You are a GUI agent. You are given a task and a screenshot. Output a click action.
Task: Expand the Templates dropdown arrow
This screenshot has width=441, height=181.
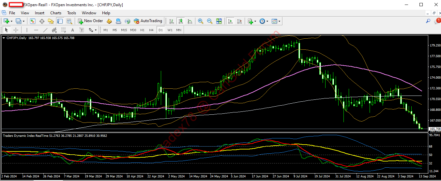click(x=279, y=21)
